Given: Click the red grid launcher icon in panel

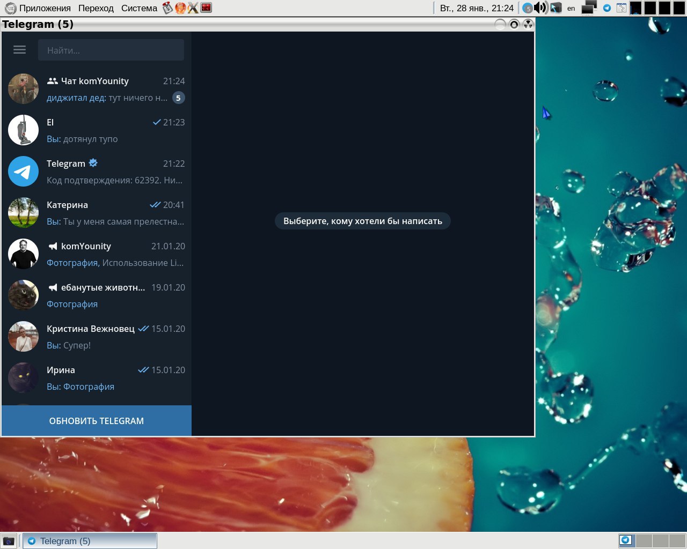Looking at the screenshot, I should point(206,8).
